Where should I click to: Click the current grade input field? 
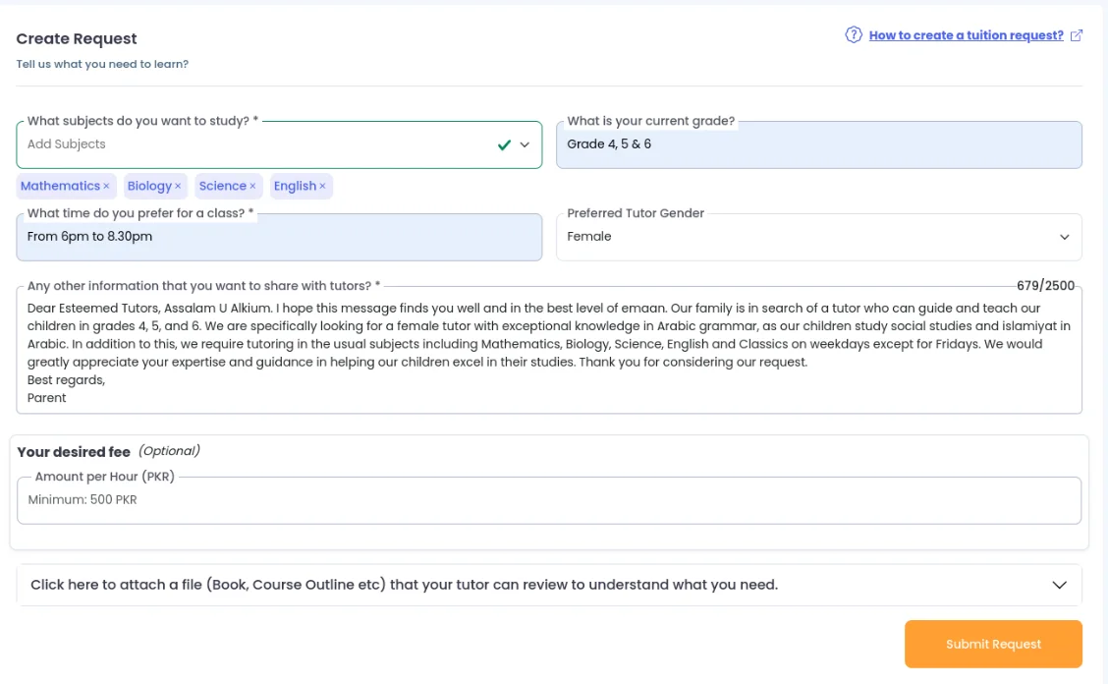pos(818,144)
